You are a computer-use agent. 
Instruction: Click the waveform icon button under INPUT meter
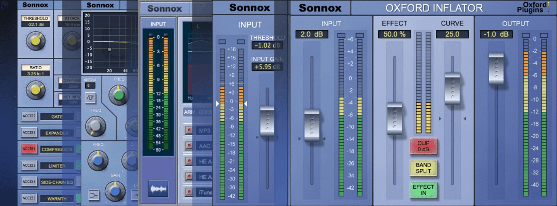(158, 189)
